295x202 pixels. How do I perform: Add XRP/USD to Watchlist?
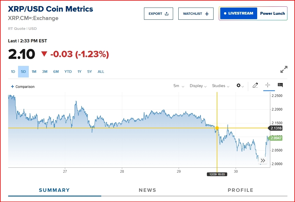pyautogui.click(x=196, y=14)
